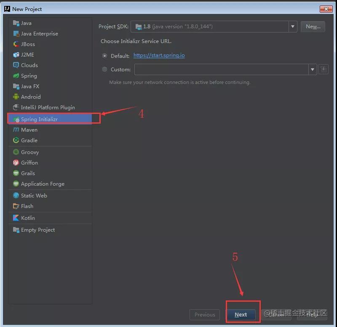Select 'Grails' text in list
The image size is (337, 327).
[x=28, y=173]
